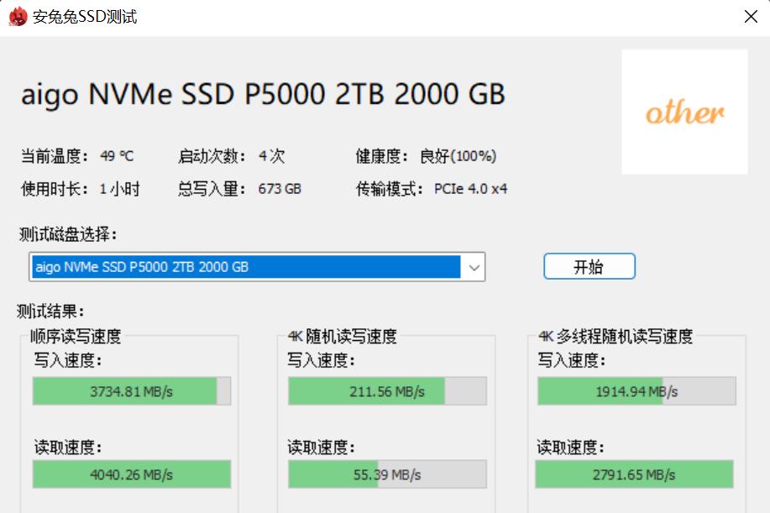Click the dropdown chevron arrow

coord(475,267)
